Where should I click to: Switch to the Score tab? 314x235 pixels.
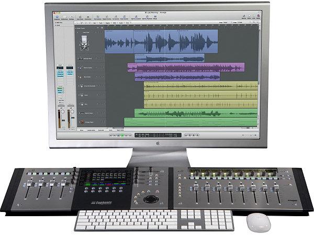tap(111, 130)
